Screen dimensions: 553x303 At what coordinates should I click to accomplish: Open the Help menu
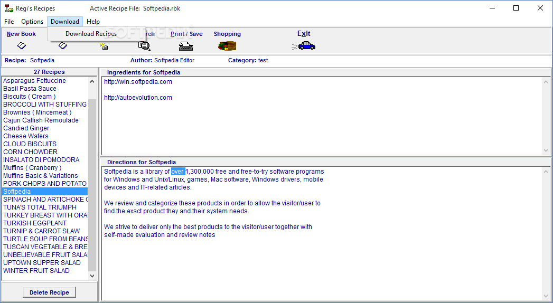[x=93, y=22]
